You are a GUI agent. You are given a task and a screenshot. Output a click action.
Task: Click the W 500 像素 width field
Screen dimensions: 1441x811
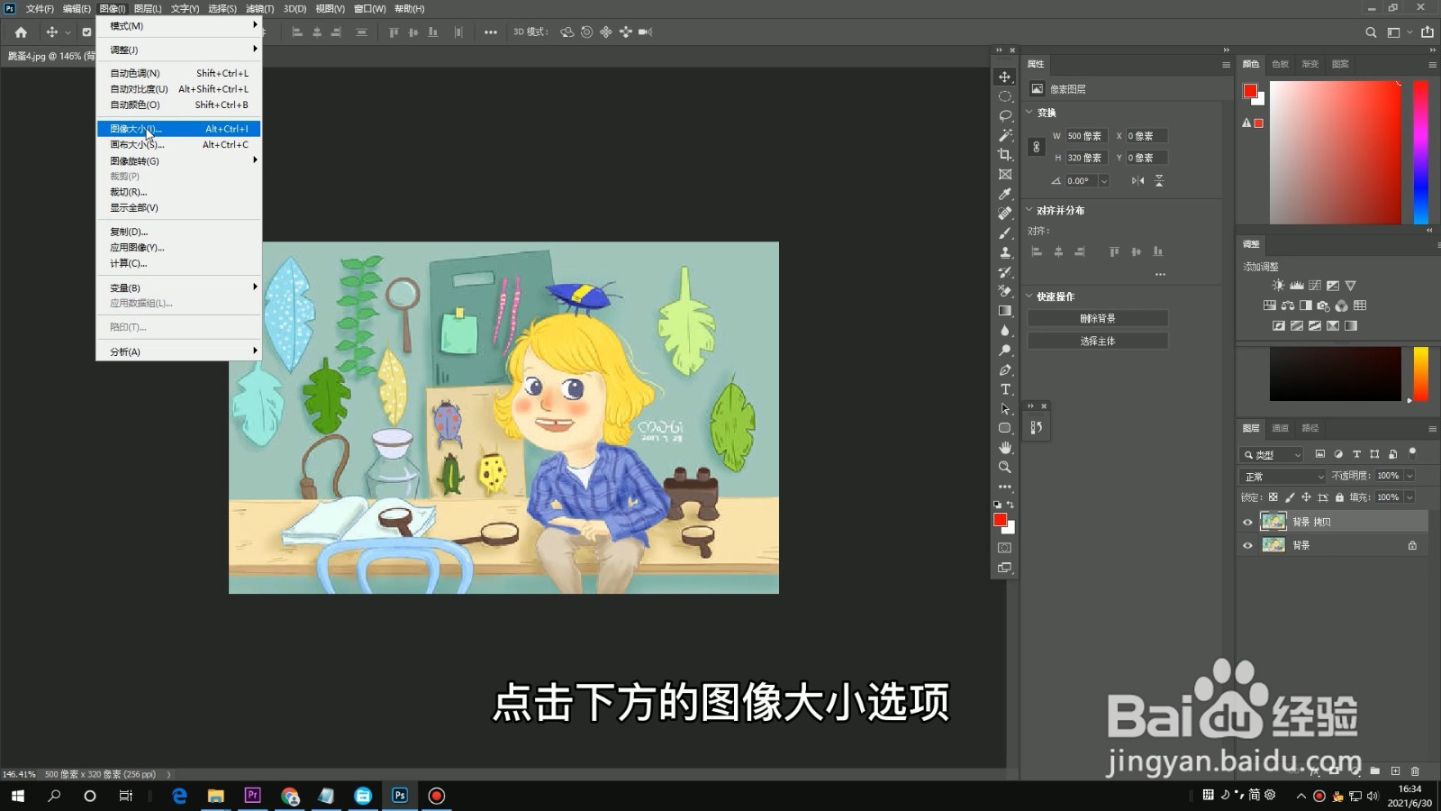tap(1086, 136)
